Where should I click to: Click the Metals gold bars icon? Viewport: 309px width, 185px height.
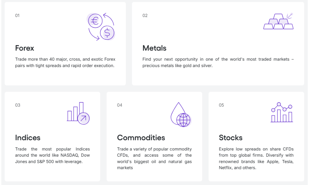(278, 21)
